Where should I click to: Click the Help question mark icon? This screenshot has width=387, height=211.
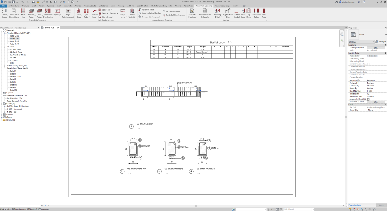(364, 2)
